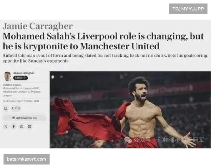This screenshot has width=211, height=168.
Task: Click the beta-mksport.com label
Action: (26, 159)
